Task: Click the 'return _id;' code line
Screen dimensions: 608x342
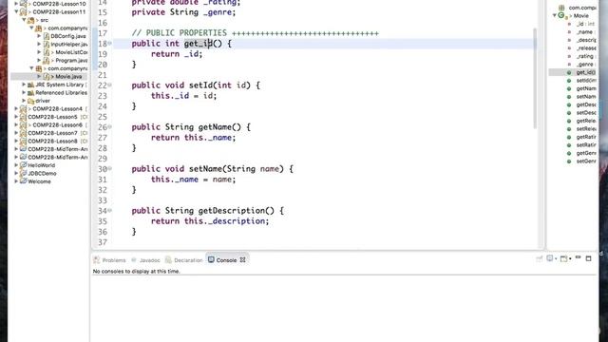Action: coord(177,54)
